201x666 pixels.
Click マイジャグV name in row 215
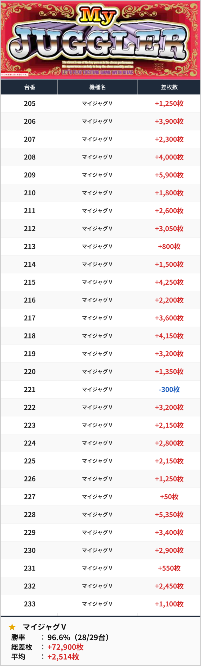point(97,282)
